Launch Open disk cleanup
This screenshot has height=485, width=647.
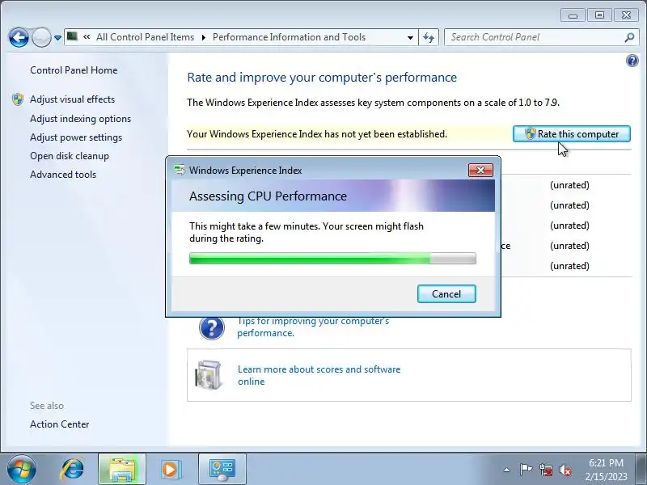click(70, 156)
